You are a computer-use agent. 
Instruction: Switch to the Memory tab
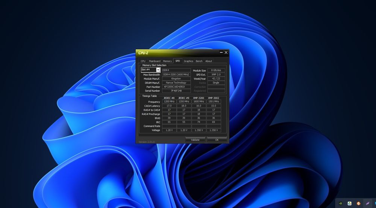pos(167,61)
